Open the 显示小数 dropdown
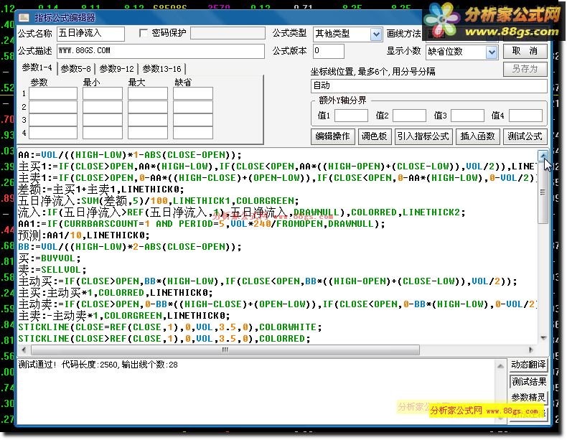This screenshot has width=567, height=440. tap(492, 52)
